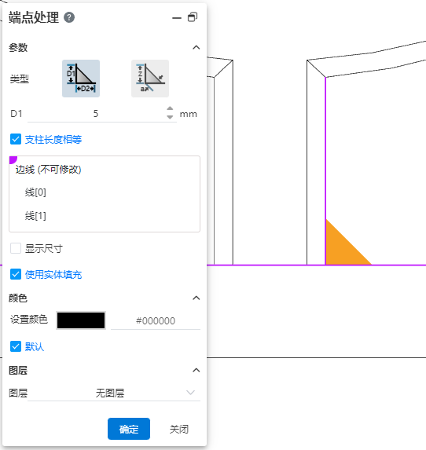The width and height of the screenshot is (426, 450).
Task: Decrease D1 value with down arrow
Action: [170, 117]
